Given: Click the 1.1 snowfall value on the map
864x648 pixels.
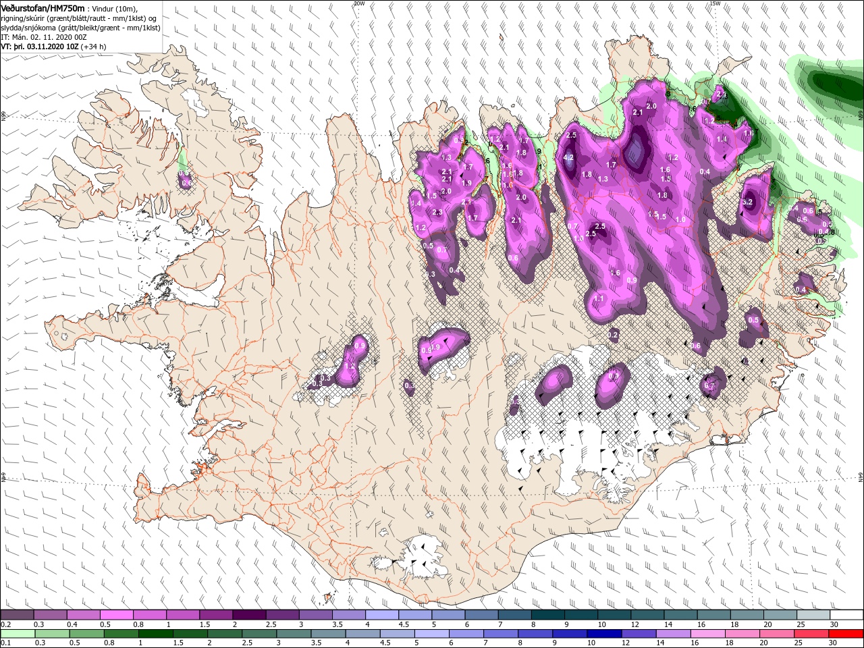Looking at the screenshot, I should 599,298.
